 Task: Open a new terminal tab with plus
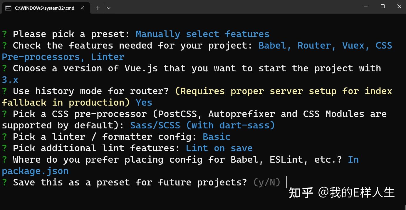coord(98,8)
